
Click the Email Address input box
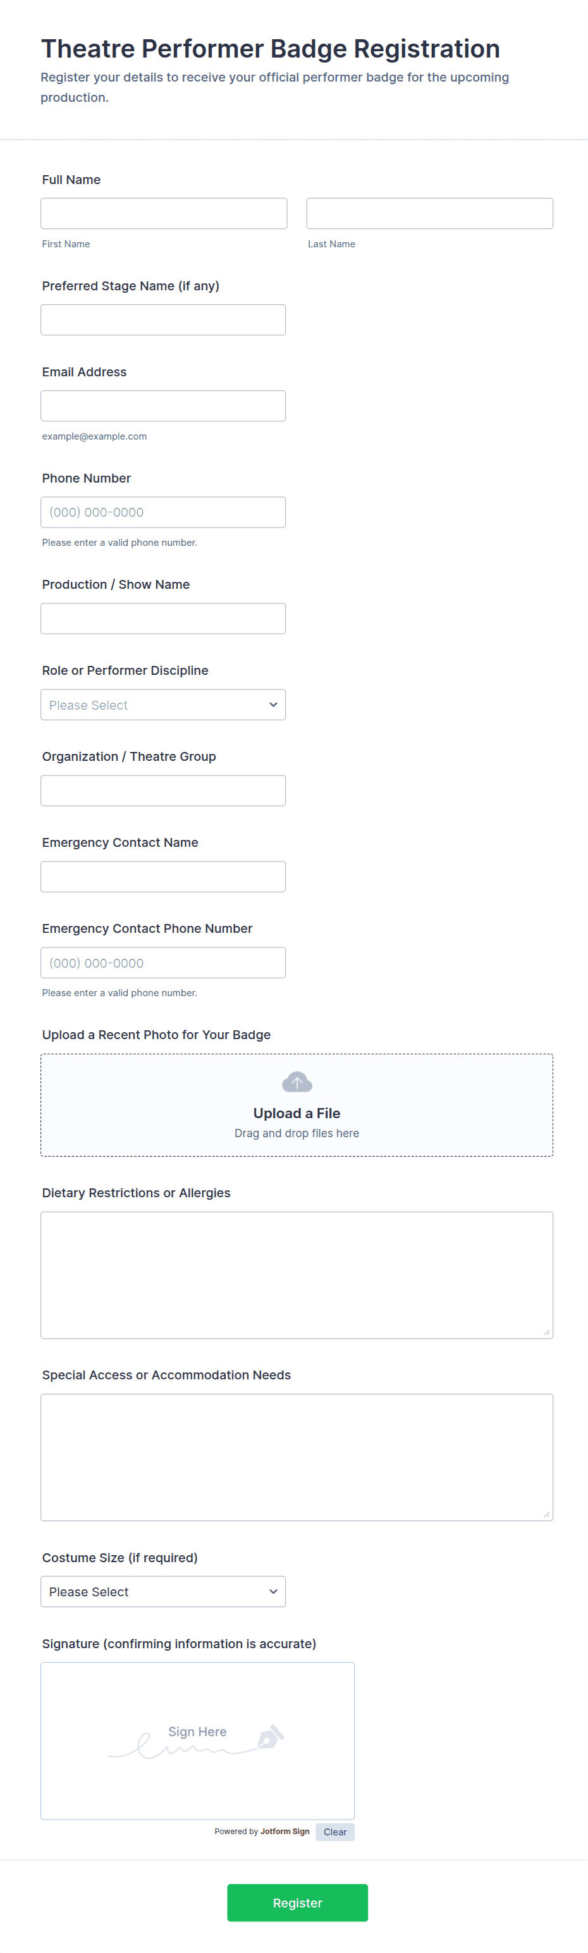(x=163, y=405)
